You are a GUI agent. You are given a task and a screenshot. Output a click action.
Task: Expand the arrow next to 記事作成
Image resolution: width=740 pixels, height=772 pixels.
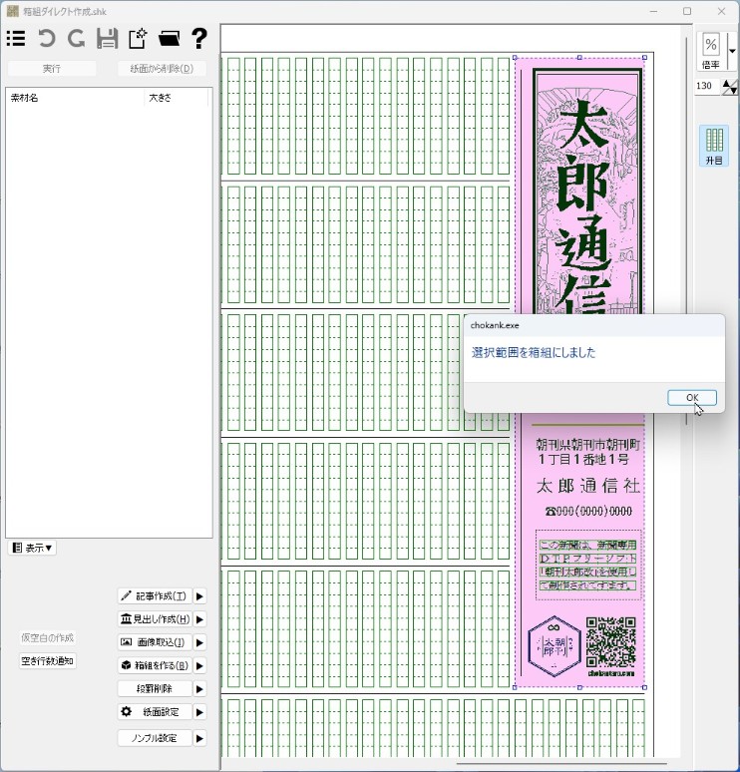[199, 596]
